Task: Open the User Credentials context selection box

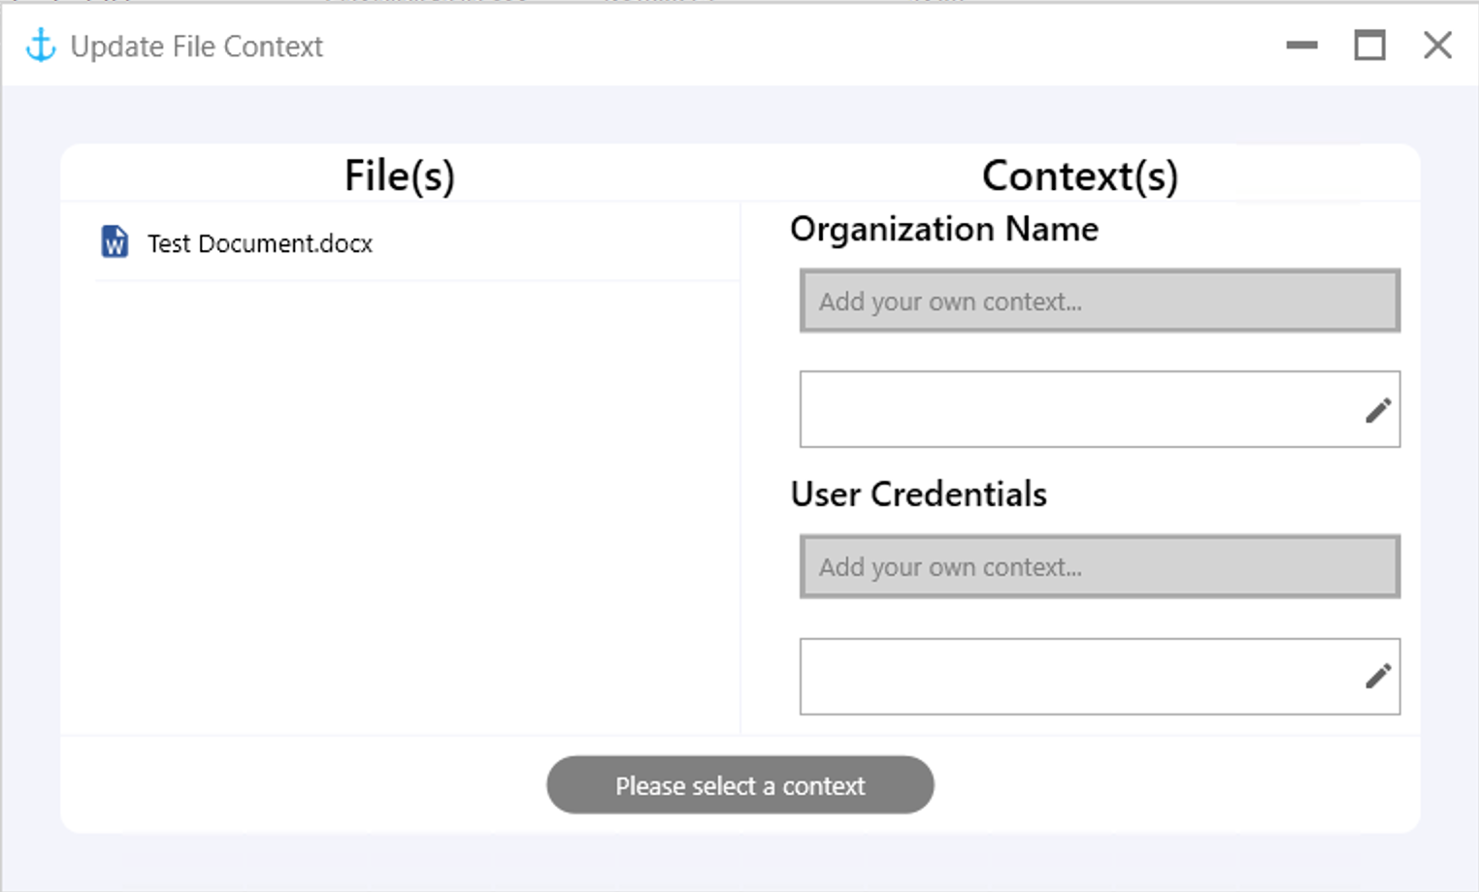Action: pos(1077,677)
